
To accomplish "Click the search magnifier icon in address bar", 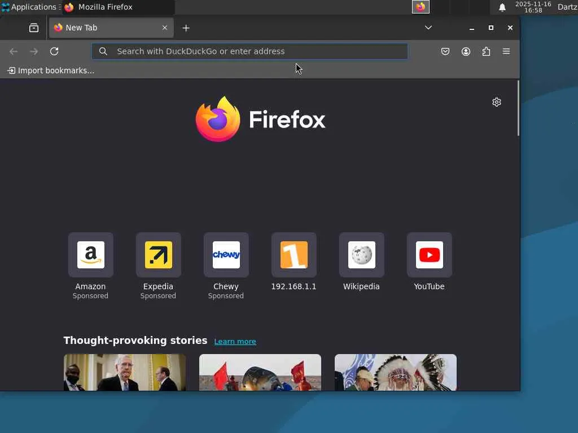I will click(103, 51).
